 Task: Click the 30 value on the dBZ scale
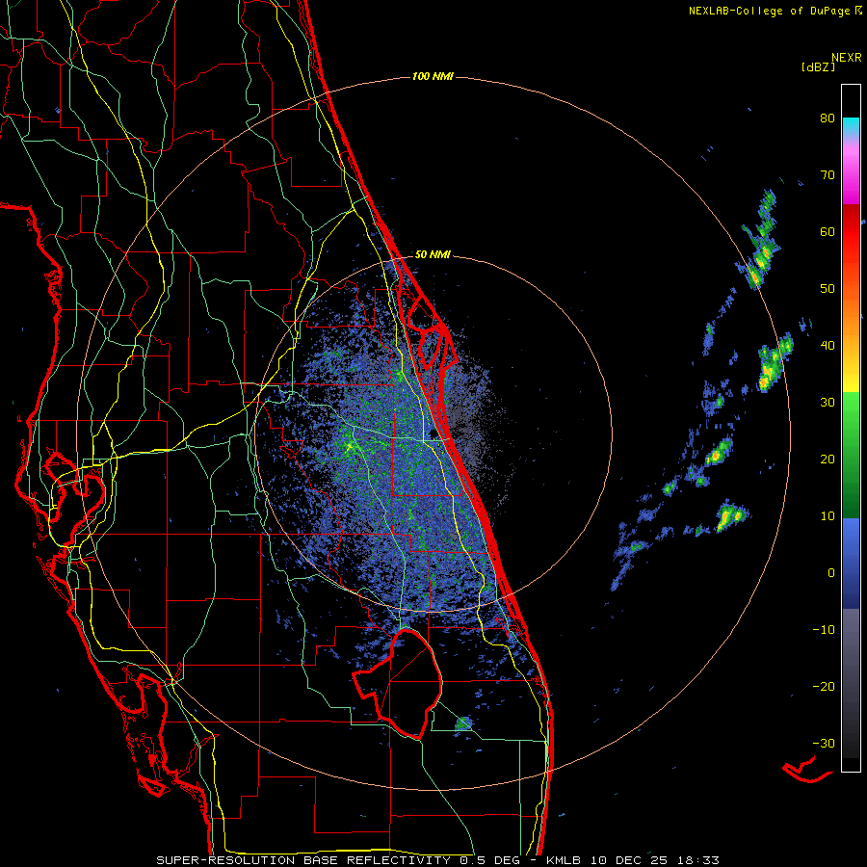coord(828,402)
